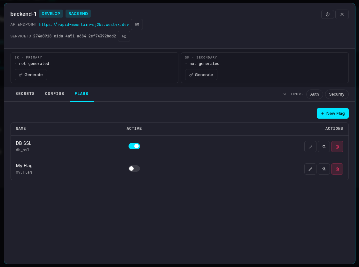Click the My Flag name
This screenshot has width=359, height=267.
[x=24, y=166]
